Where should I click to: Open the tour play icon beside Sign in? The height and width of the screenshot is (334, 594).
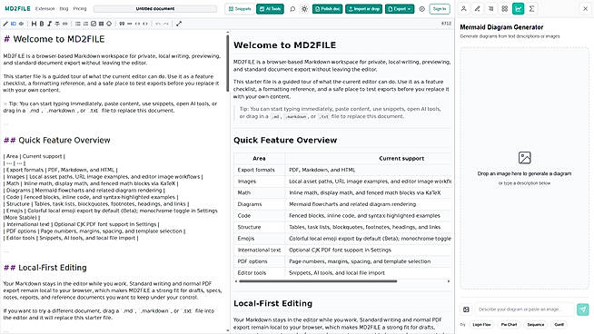tap(422, 9)
